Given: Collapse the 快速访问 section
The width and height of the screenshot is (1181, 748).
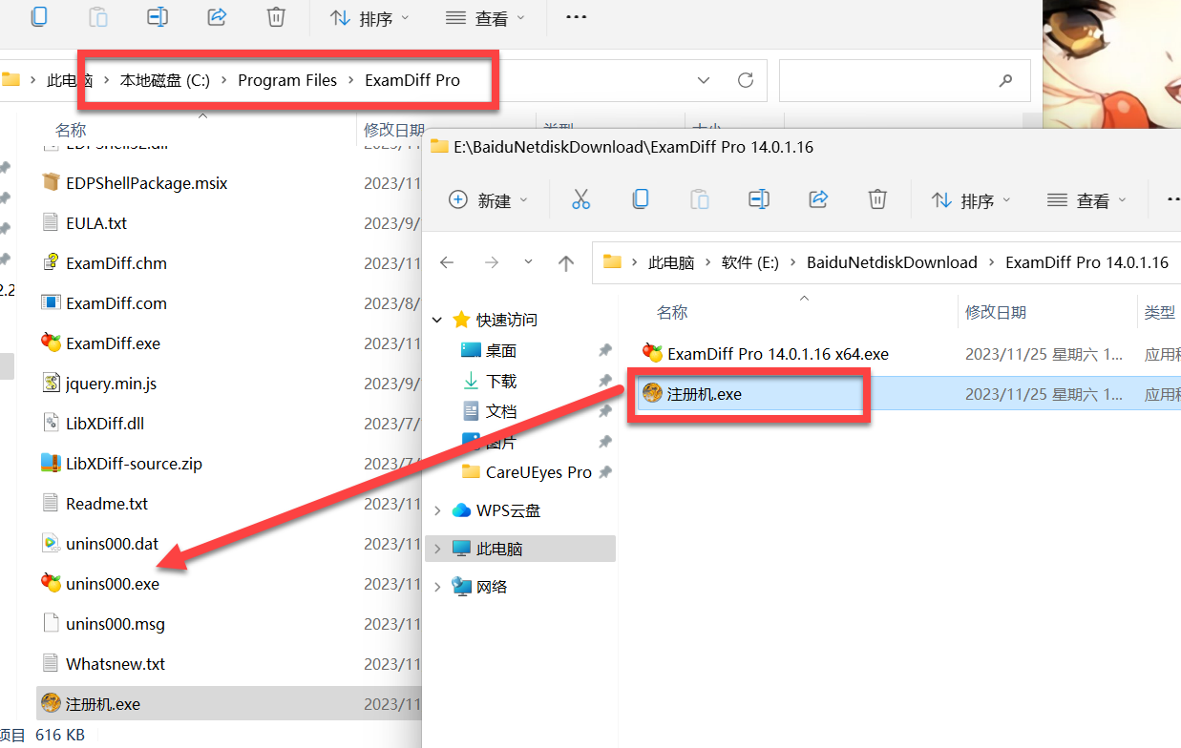Looking at the screenshot, I should coord(438,320).
